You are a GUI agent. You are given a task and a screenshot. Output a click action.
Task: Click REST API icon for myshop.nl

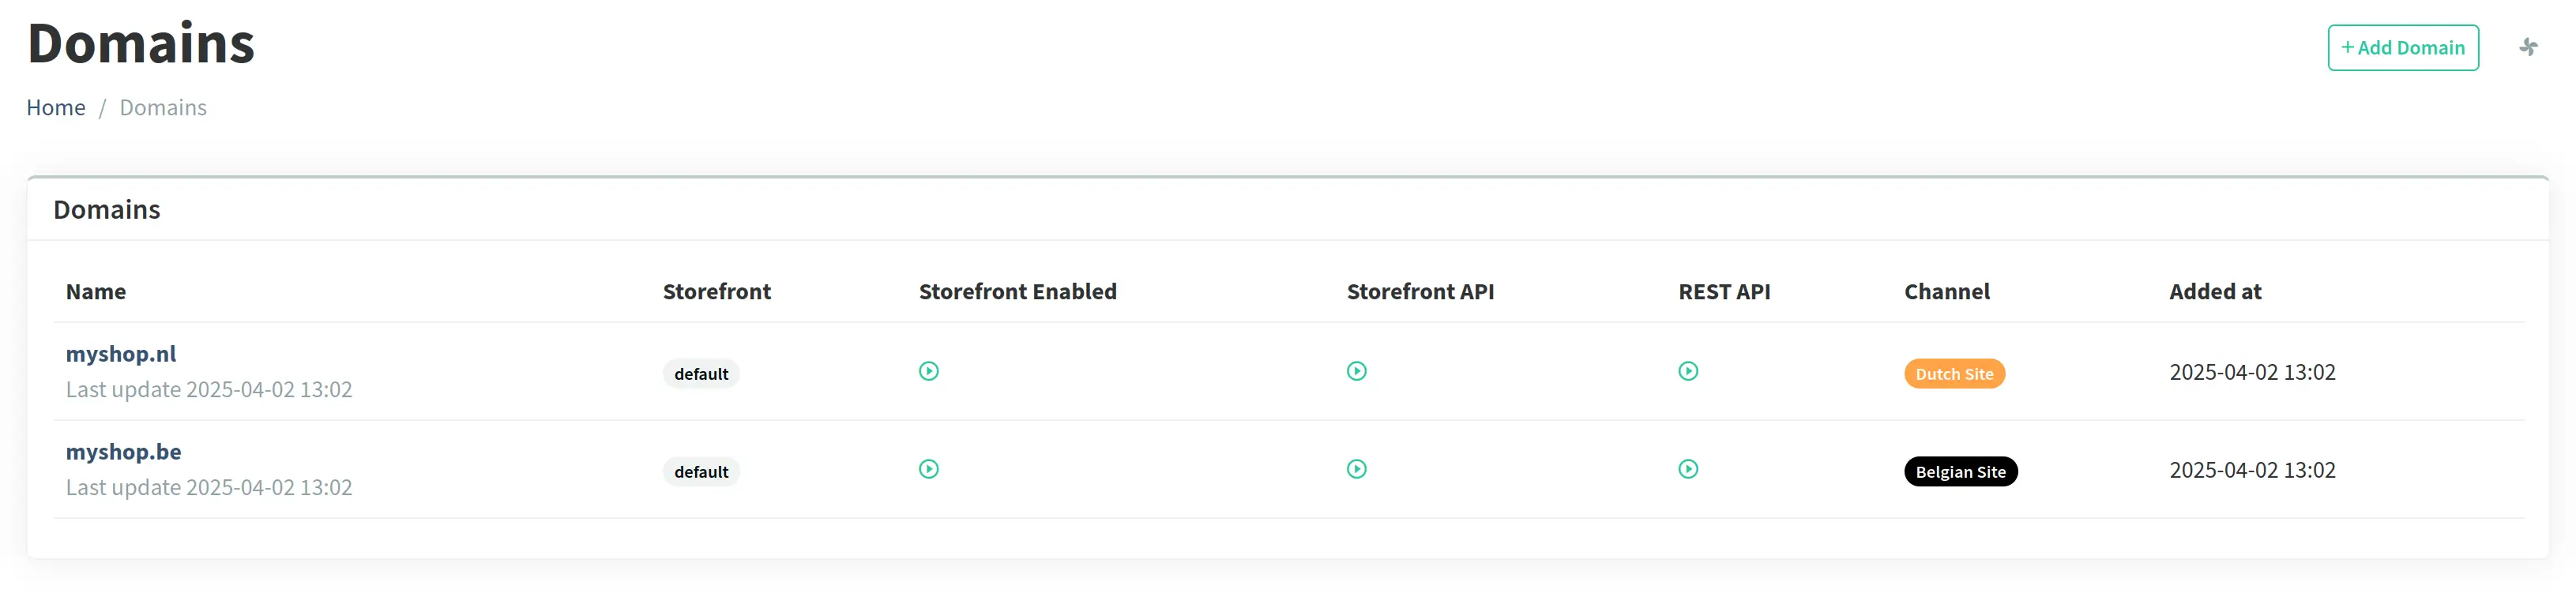pyautogui.click(x=1687, y=372)
